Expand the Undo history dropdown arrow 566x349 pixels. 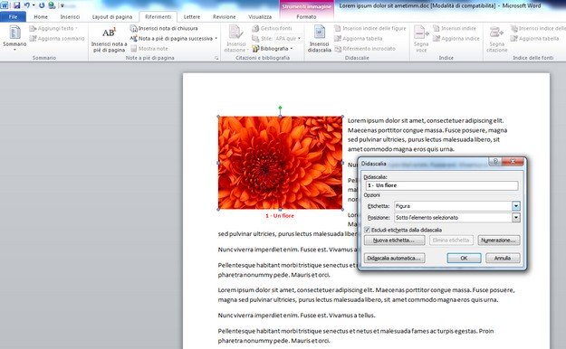[x=34, y=5]
